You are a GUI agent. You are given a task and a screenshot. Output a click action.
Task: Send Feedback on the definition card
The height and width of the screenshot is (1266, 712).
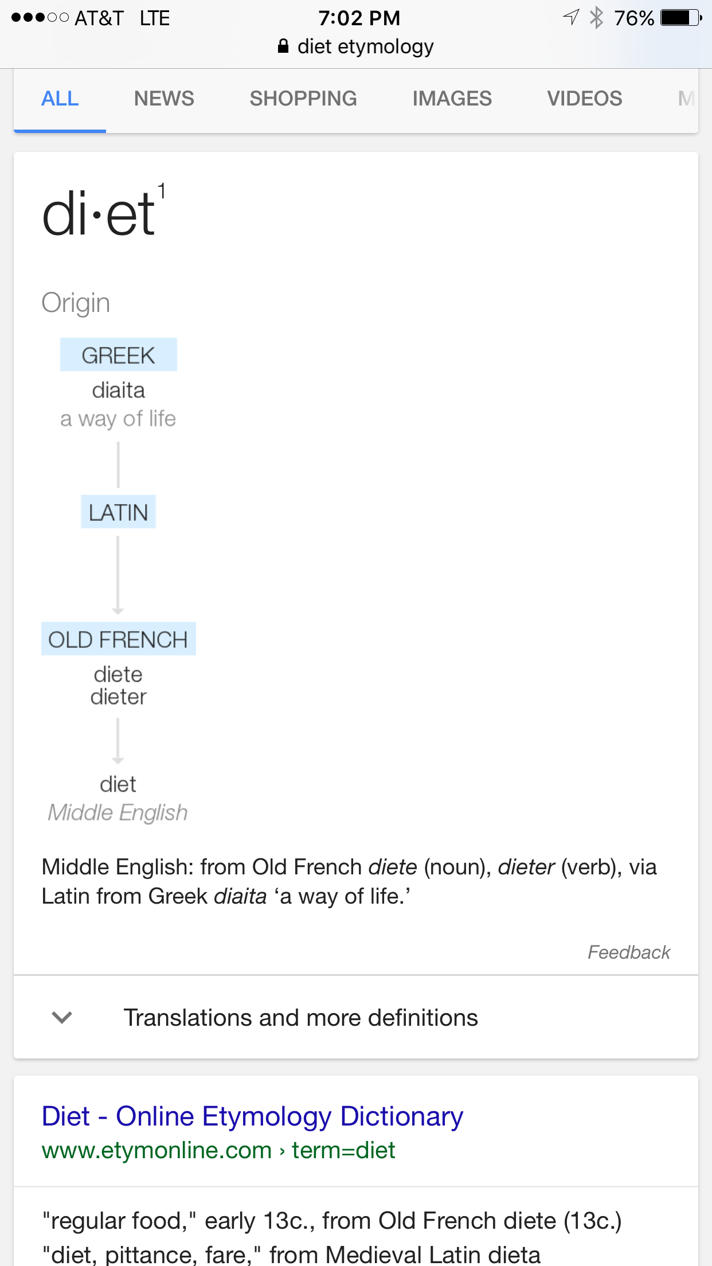(x=629, y=952)
